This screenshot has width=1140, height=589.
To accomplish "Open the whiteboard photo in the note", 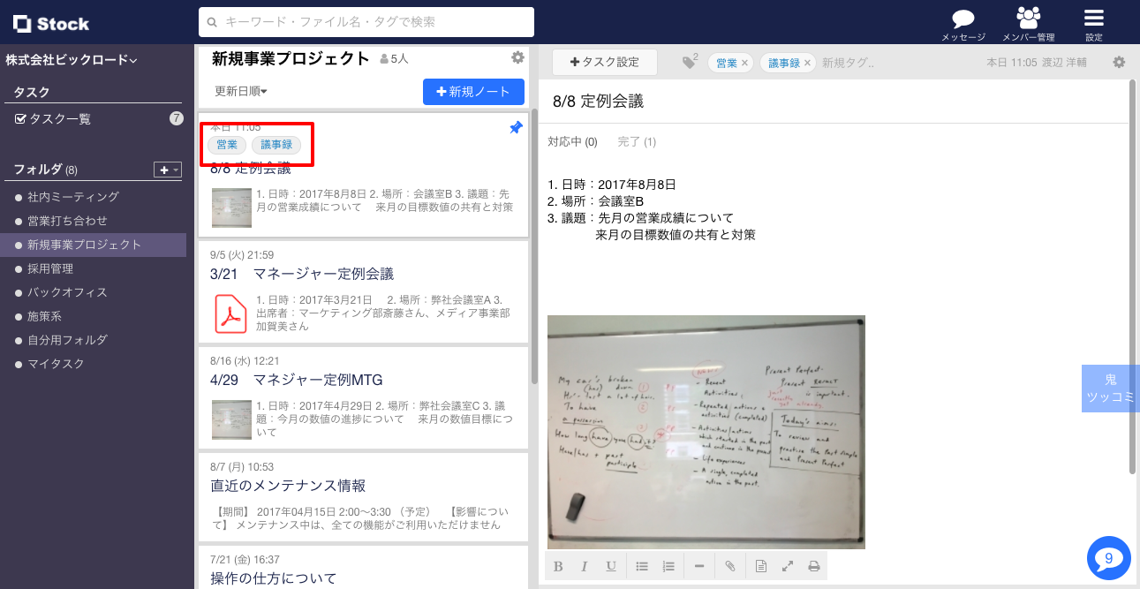I will (x=706, y=431).
